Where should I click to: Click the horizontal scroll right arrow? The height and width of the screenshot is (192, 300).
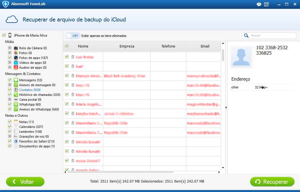pyautogui.click(x=219, y=172)
